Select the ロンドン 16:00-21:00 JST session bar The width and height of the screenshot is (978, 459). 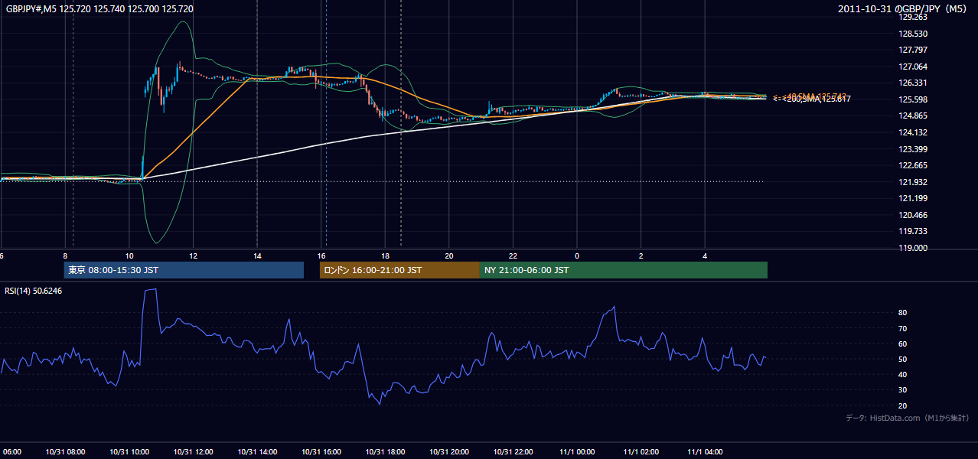(399, 270)
